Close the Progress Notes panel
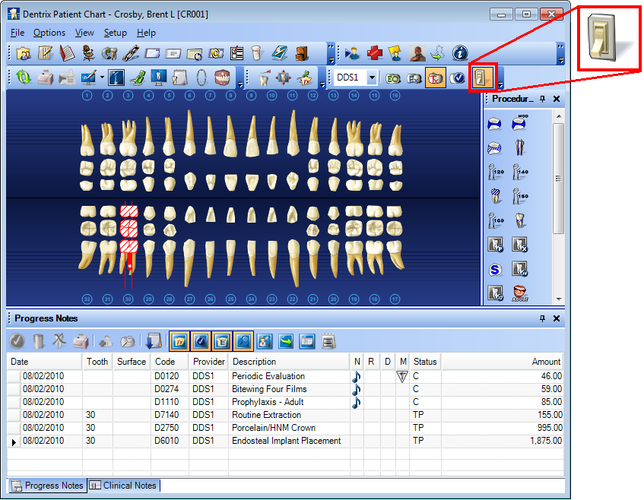 pos(556,318)
